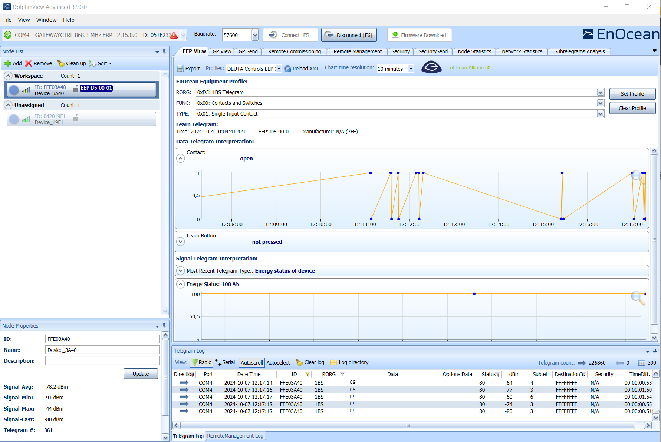
Task: Pin the Node List panel
Action: click(164, 51)
